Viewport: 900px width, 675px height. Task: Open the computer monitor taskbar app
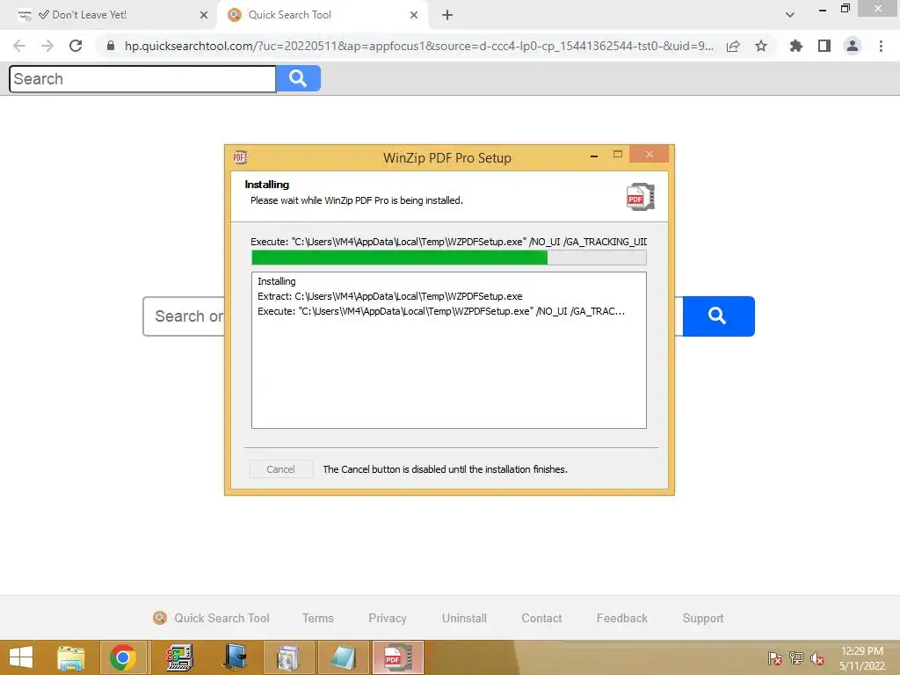pyautogui.click(x=180, y=657)
